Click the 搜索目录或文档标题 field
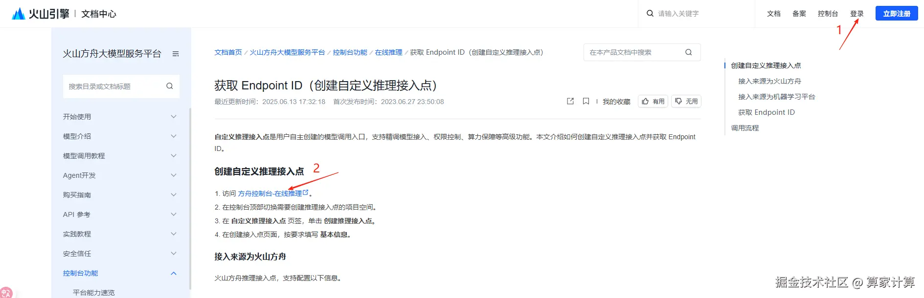The height and width of the screenshot is (298, 924). (121, 86)
